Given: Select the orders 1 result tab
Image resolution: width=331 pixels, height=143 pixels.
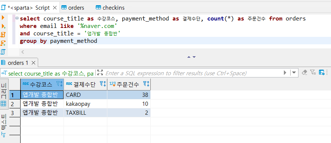Looking at the screenshot, I should [18, 63].
